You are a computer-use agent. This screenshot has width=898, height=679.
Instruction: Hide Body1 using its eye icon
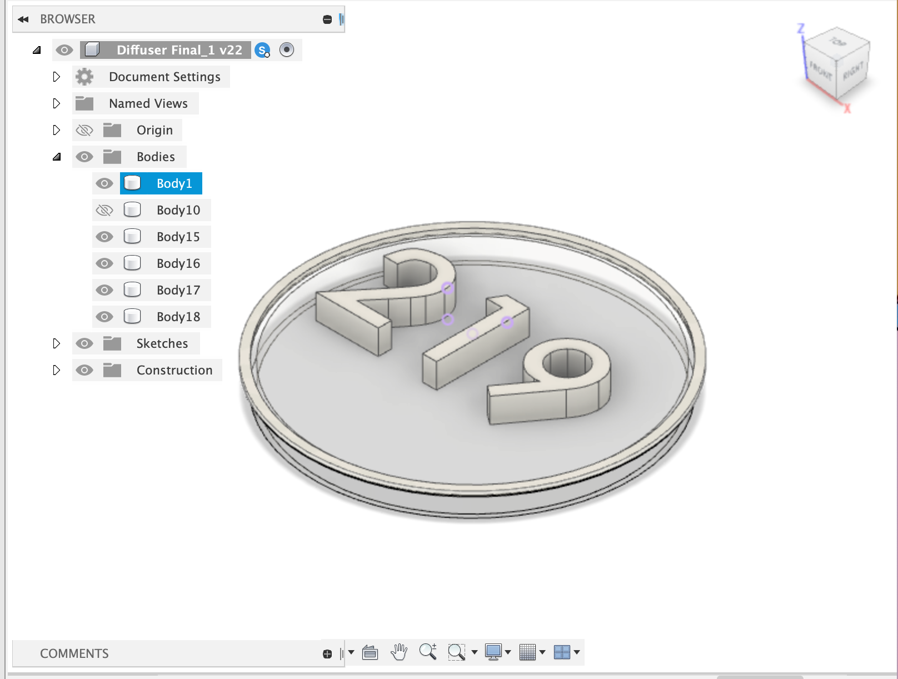pos(104,183)
